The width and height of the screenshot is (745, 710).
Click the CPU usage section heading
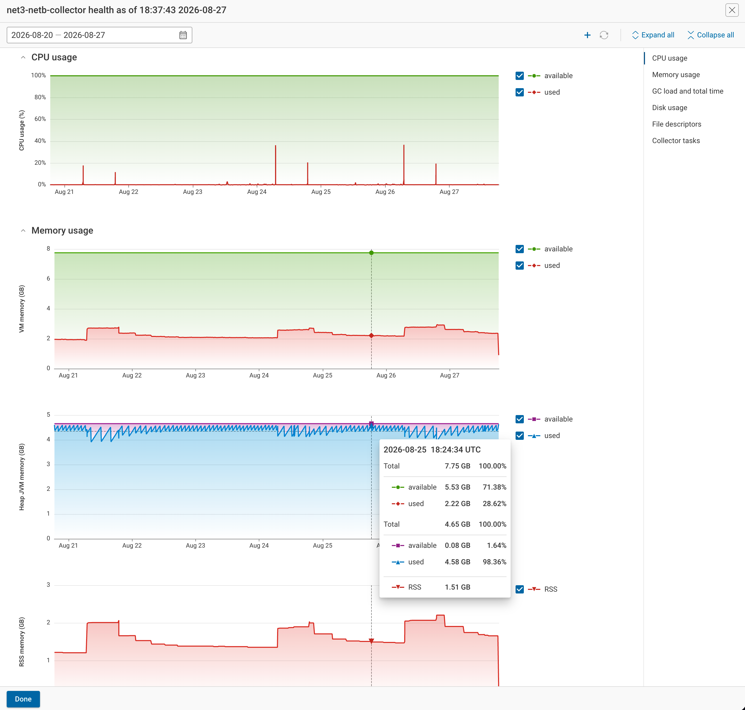(54, 57)
